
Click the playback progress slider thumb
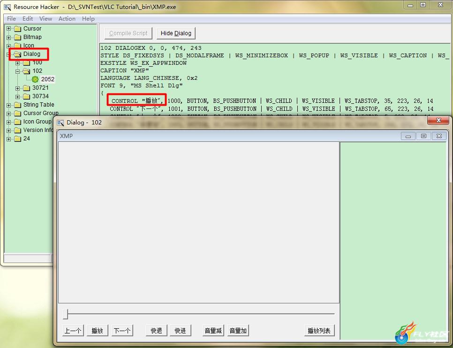point(66,314)
